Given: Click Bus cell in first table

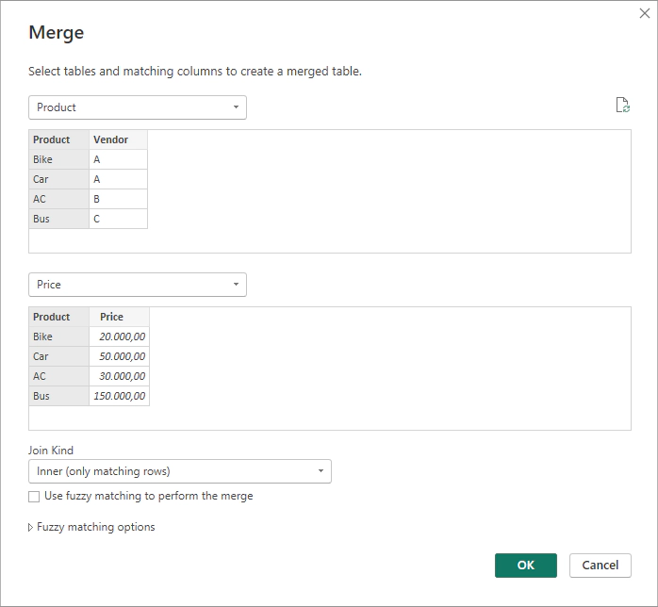Looking at the screenshot, I should click(58, 219).
